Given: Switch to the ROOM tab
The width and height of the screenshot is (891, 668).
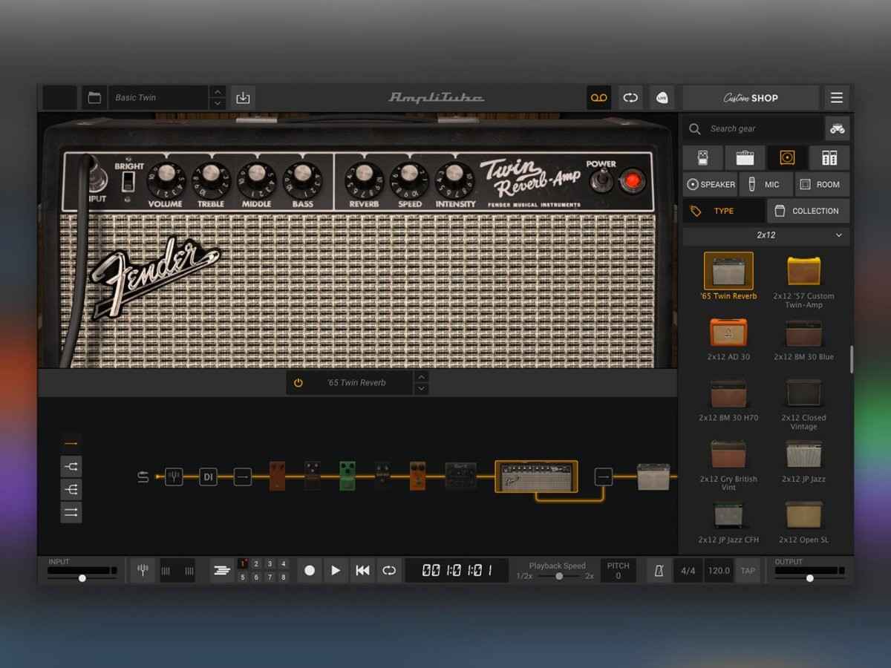Looking at the screenshot, I should 820,185.
